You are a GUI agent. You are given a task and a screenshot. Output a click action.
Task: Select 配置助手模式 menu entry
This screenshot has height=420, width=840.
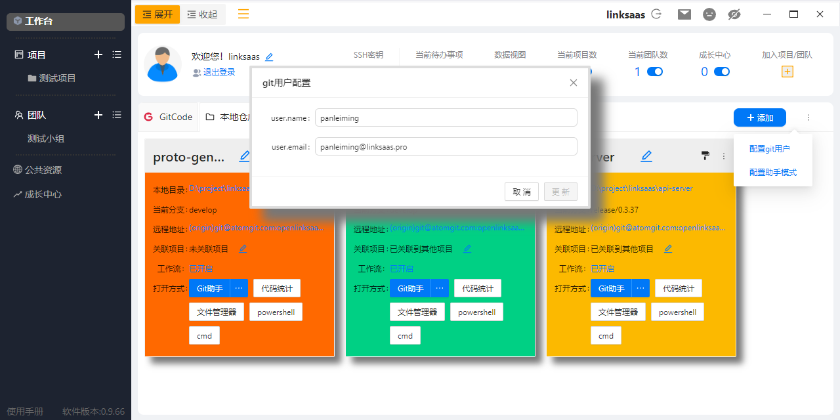[x=773, y=172]
